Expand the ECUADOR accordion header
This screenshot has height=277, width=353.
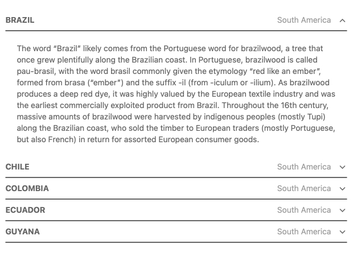[x=176, y=210]
